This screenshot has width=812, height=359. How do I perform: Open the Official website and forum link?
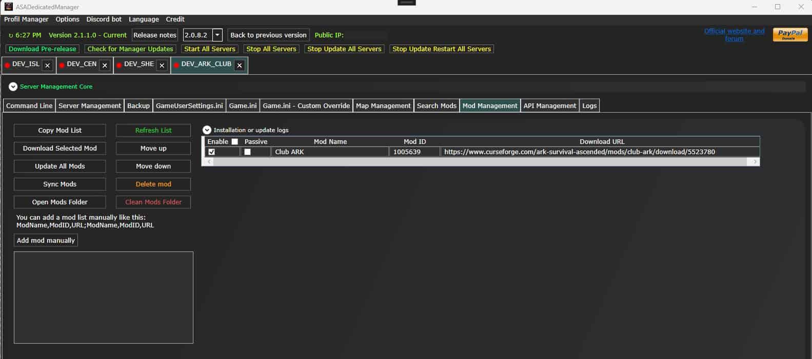734,35
